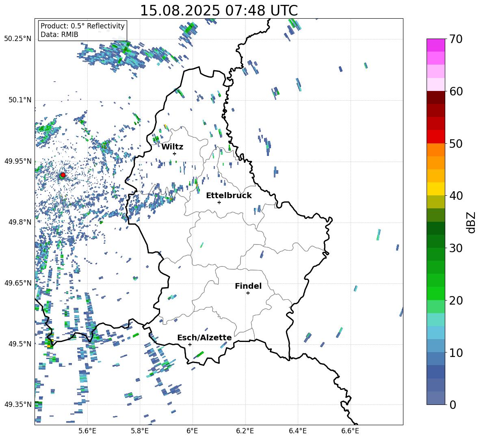
Task: Click the 6.2°E longitude label
Action: pos(245,431)
